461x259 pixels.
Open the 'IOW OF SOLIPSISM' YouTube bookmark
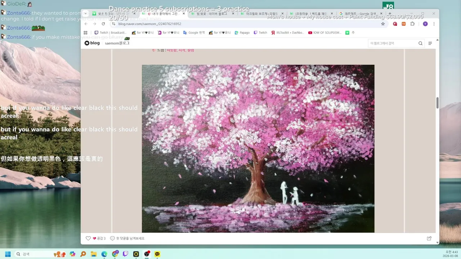325,32
